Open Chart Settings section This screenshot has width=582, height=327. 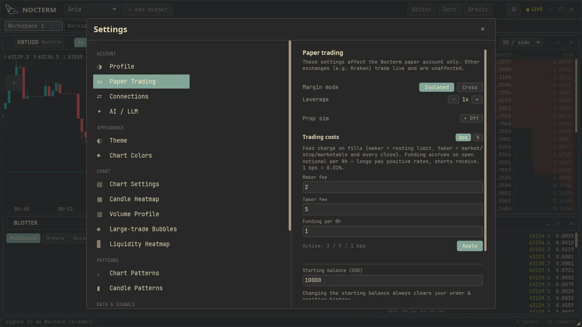point(141,184)
